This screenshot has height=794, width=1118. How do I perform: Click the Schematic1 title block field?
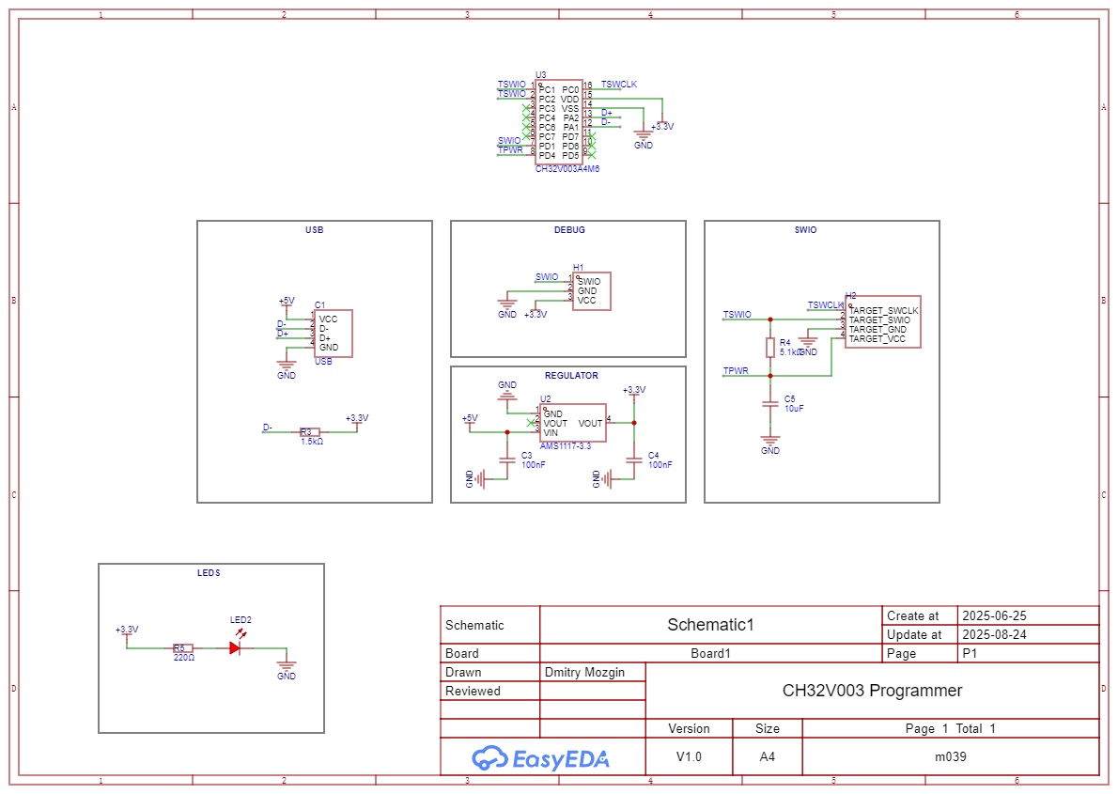click(710, 625)
